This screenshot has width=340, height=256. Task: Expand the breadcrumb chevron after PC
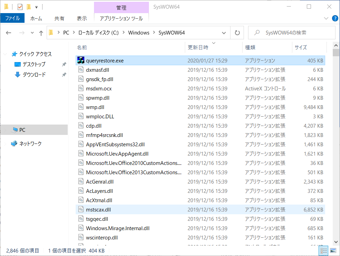[x=74, y=32]
